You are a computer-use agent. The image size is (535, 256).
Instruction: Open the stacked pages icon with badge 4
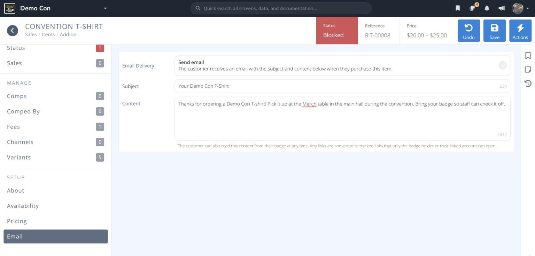click(x=472, y=8)
